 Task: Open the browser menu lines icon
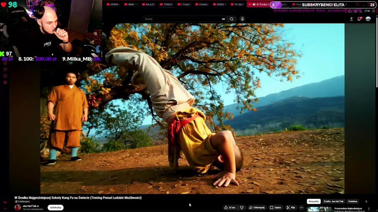(x=374, y=11)
